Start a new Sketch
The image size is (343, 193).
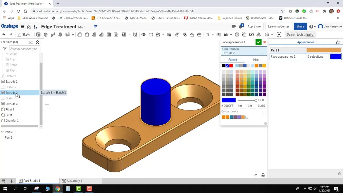(x=24, y=35)
